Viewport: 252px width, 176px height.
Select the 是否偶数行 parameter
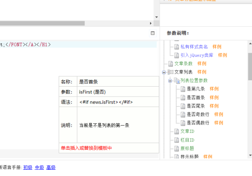point(198,123)
